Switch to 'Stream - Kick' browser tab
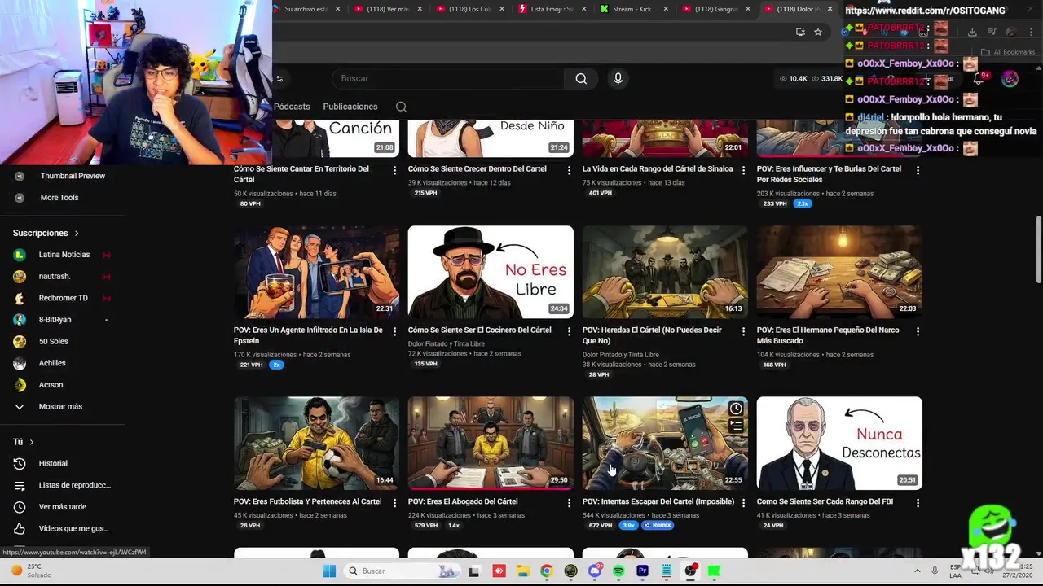Viewport: 1043px width, 586px height. tap(634, 9)
